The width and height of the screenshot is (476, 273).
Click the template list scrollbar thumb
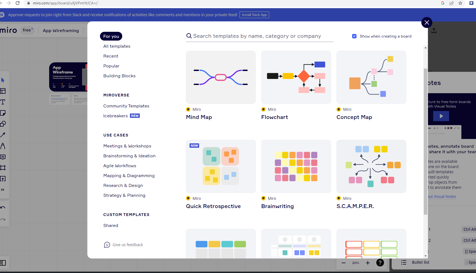(425, 141)
